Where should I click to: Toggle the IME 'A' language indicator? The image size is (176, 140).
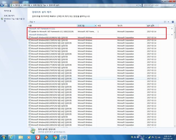coord(135,137)
